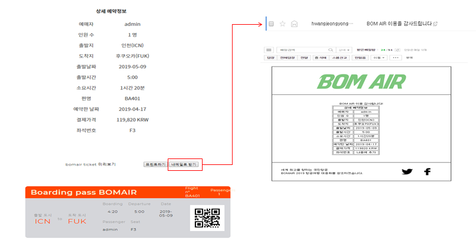Viewport: 476px width, 248px height.
Task: Refresh the inbox with reload icon
Action: point(397,50)
